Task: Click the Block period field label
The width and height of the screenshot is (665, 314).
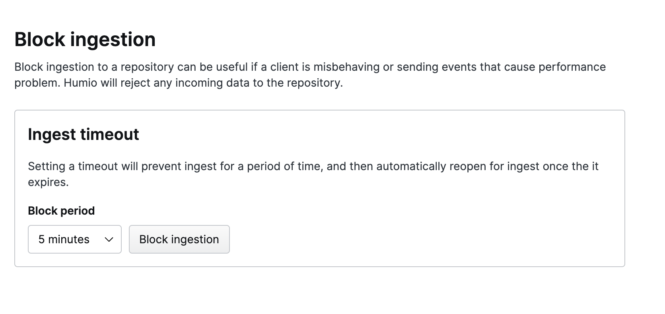Action: click(x=61, y=211)
